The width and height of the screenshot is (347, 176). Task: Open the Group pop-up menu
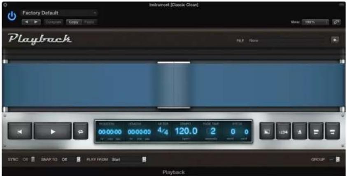(335, 159)
